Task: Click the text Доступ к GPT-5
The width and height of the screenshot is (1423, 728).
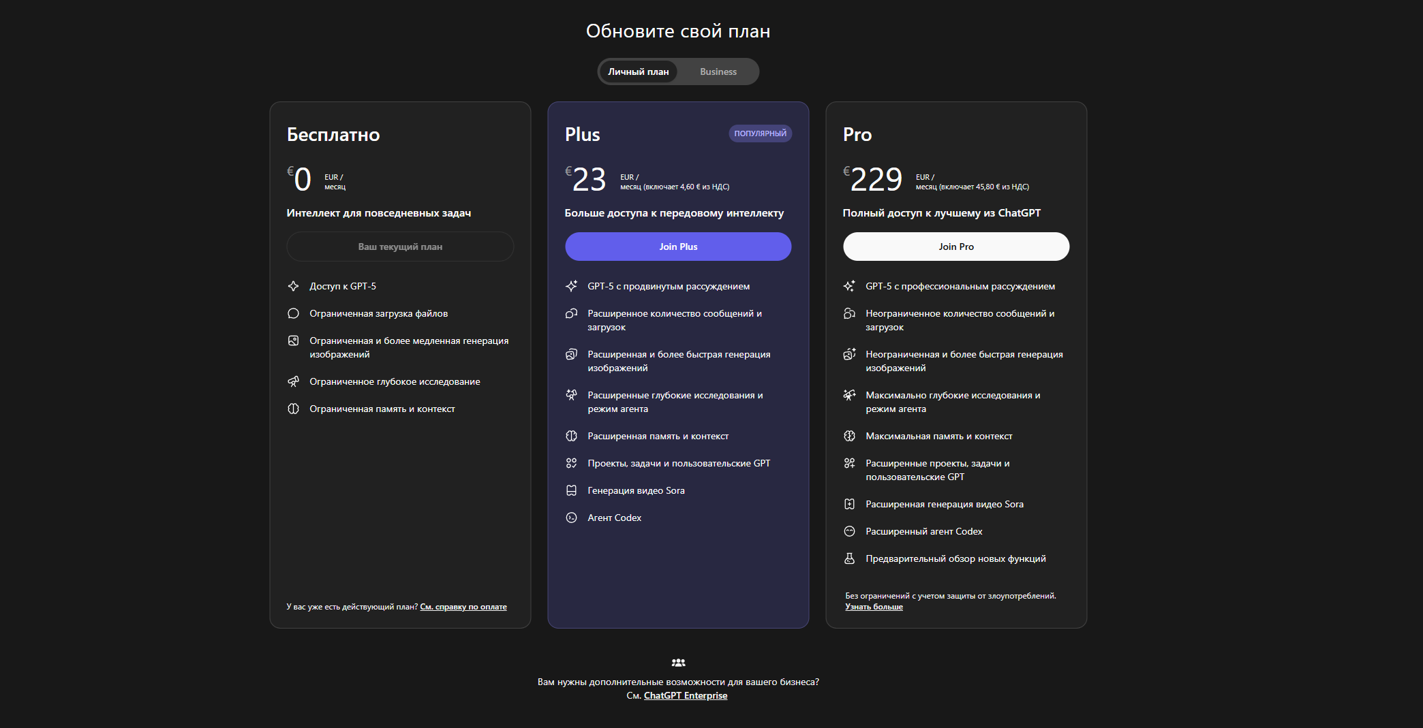Action: click(x=343, y=286)
